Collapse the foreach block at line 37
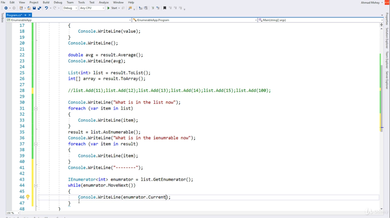The width and height of the screenshot is (390, 218). (x=36, y=144)
